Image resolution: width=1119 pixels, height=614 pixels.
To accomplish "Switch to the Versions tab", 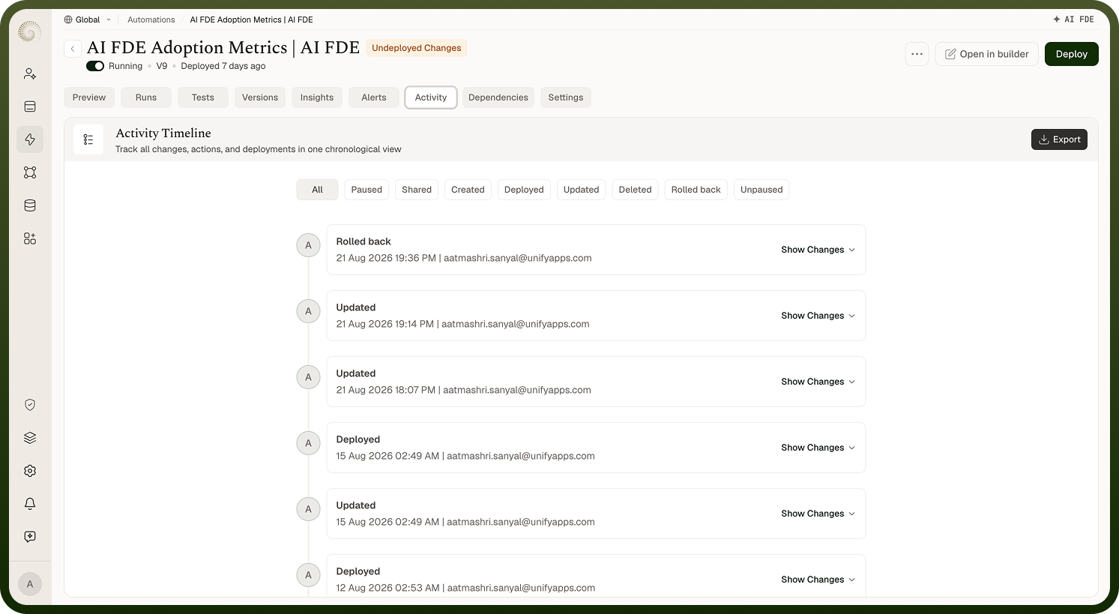I will tap(260, 97).
